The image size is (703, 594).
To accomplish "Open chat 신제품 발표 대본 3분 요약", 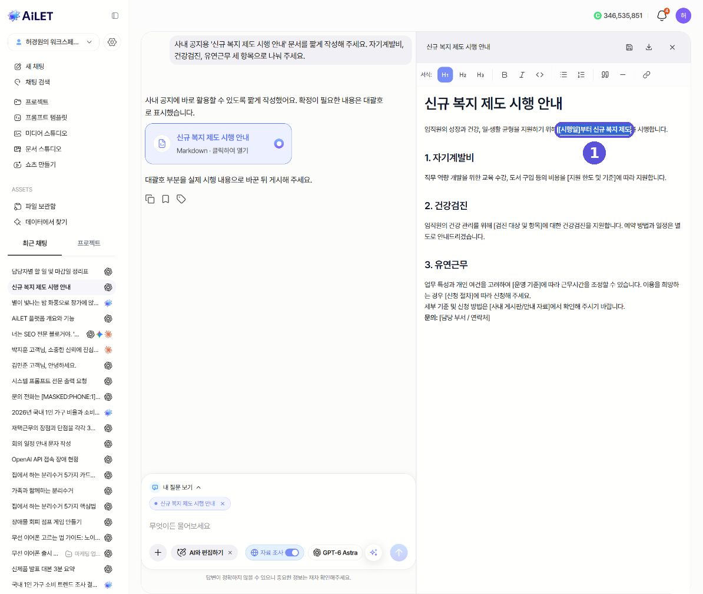I will click(x=62, y=569).
